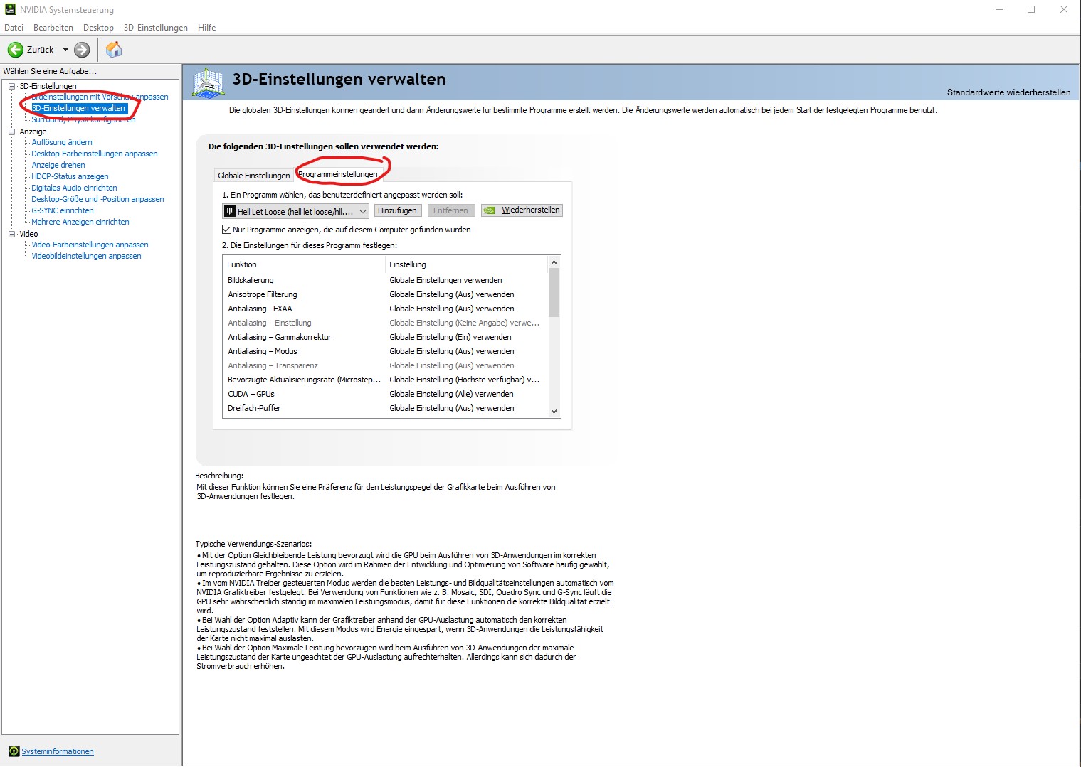The image size is (1081, 767).
Task: Click scroll down arrow of settings list
Action: (x=554, y=411)
